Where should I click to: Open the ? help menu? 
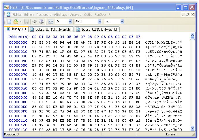tap(109, 15)
